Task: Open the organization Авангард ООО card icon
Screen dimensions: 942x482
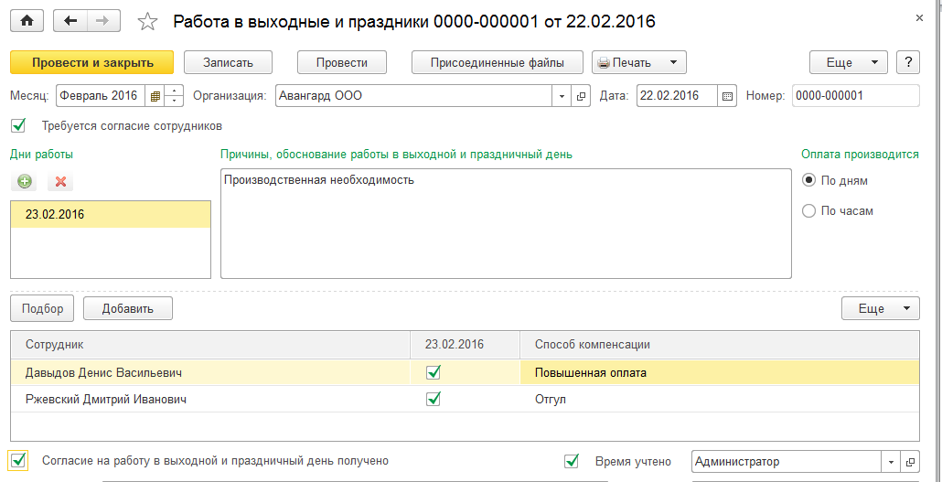Action: [x=581, y=95]
